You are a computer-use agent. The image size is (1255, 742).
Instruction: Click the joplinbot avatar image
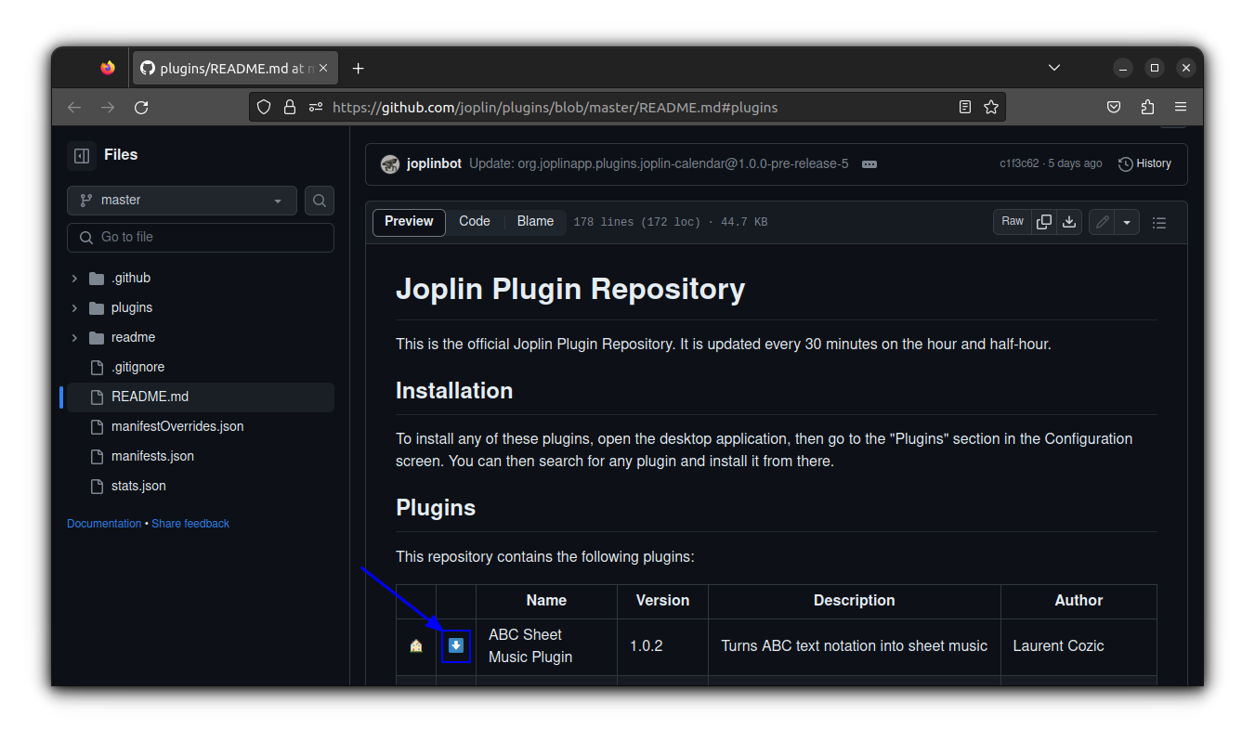[390, 163]
